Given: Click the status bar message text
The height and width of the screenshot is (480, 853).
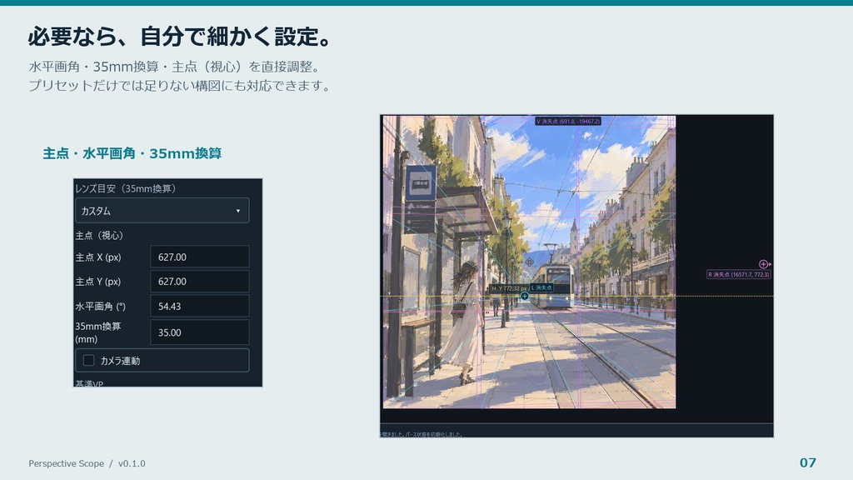Looking at the screenshot, I should [x=422, y=434].
